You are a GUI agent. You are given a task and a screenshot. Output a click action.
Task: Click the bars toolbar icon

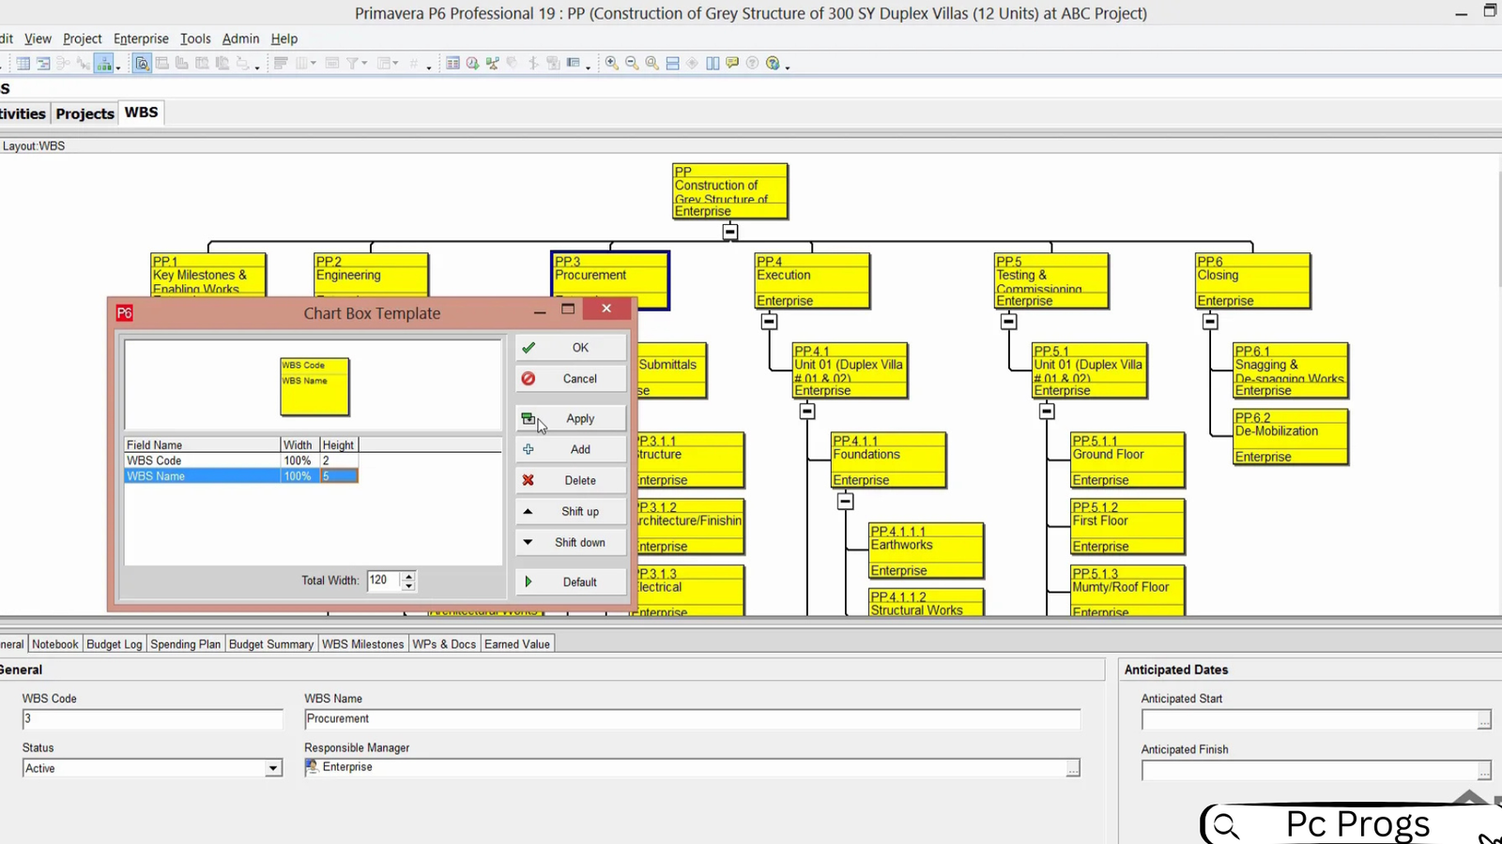(x=281, y=63)
